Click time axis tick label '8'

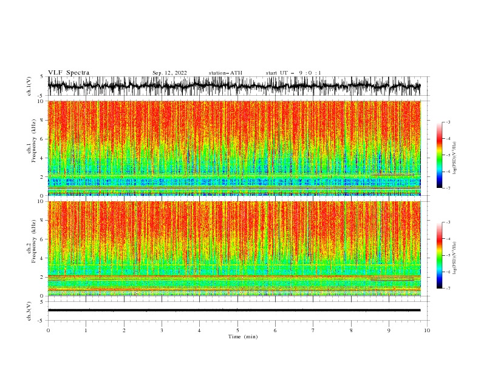tap(351, 330)
